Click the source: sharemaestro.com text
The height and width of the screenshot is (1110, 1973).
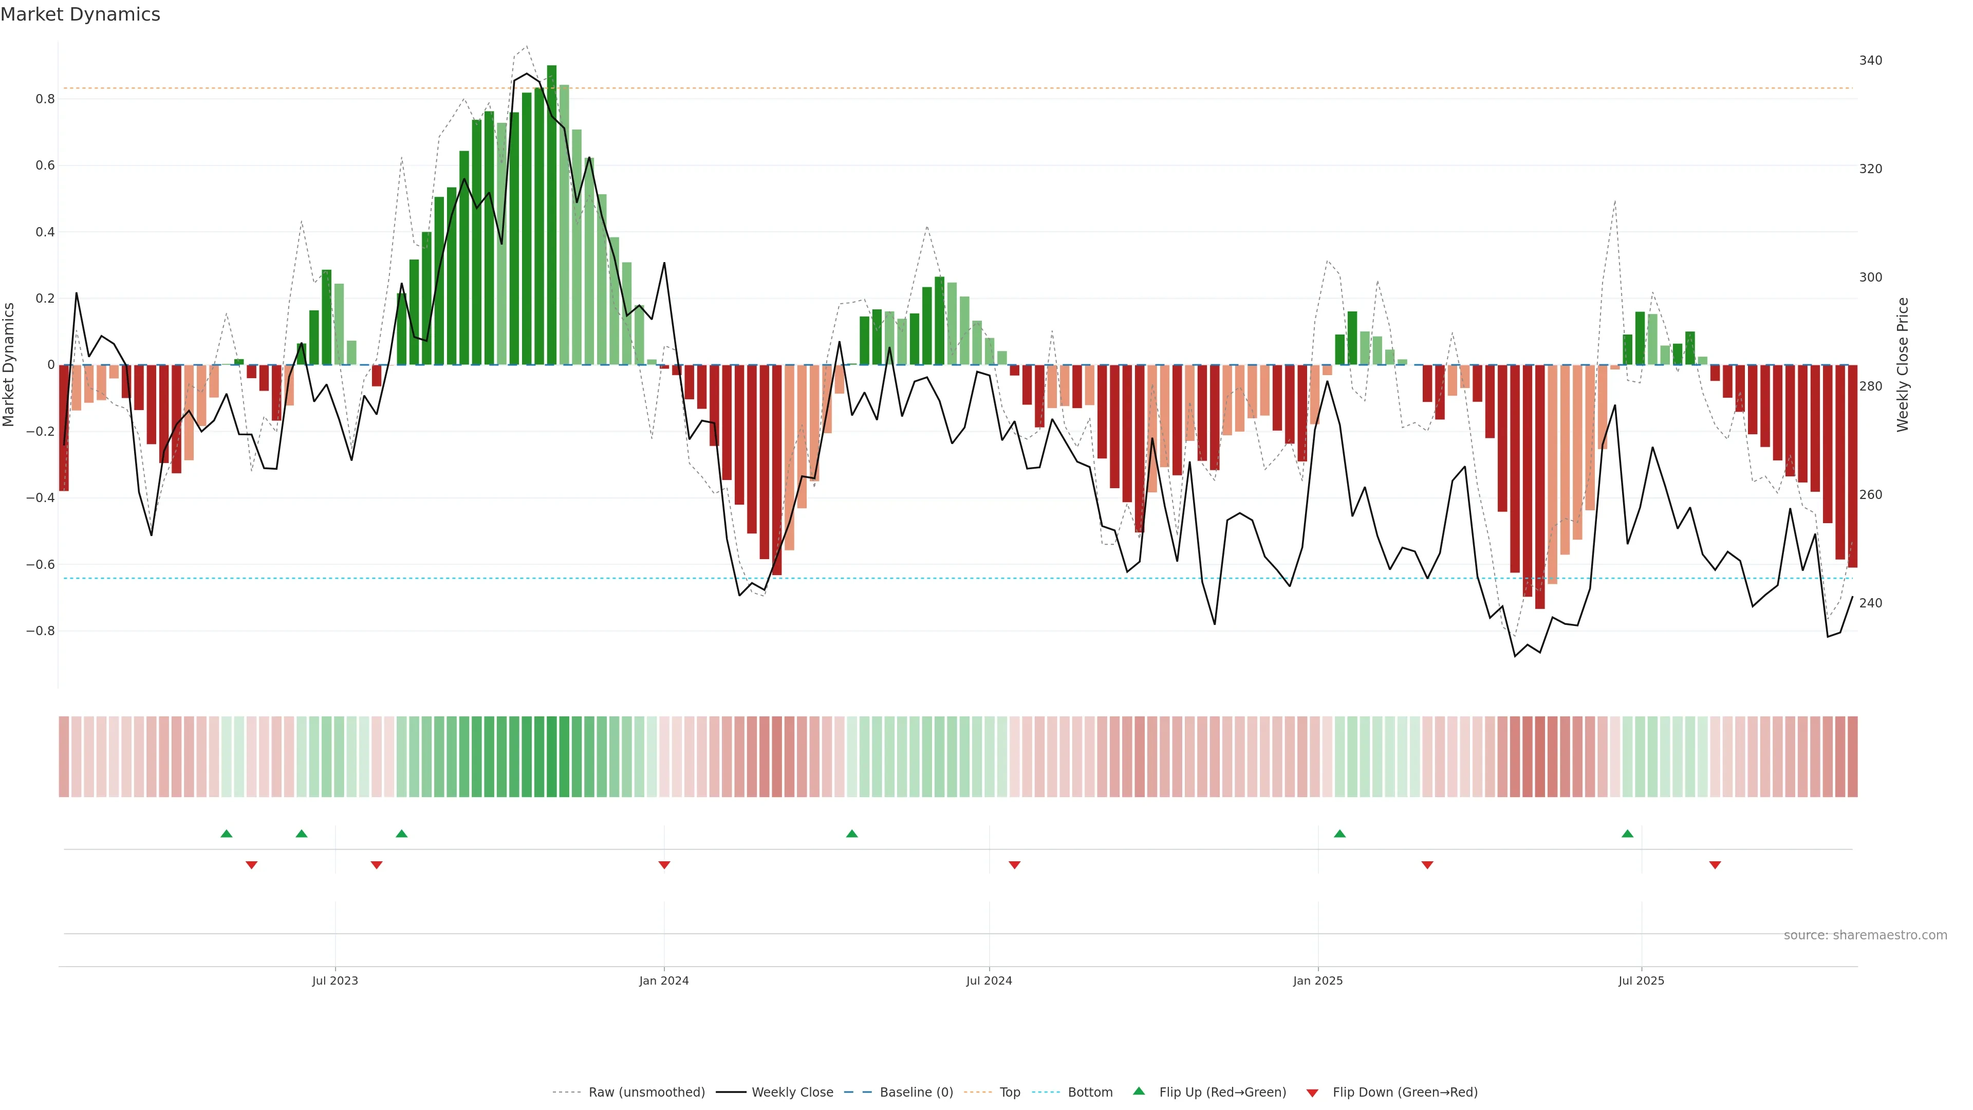1865,935
